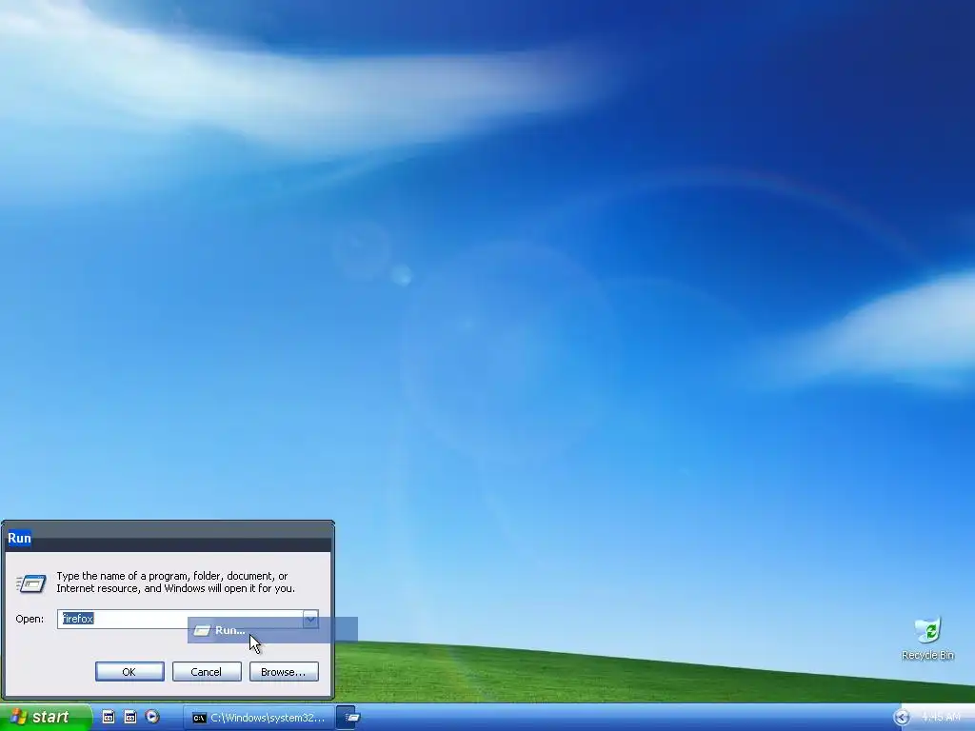Cancel the Run dialog
Screen dimensions: 975x731
pyautogui.click(x=207, y=671)
